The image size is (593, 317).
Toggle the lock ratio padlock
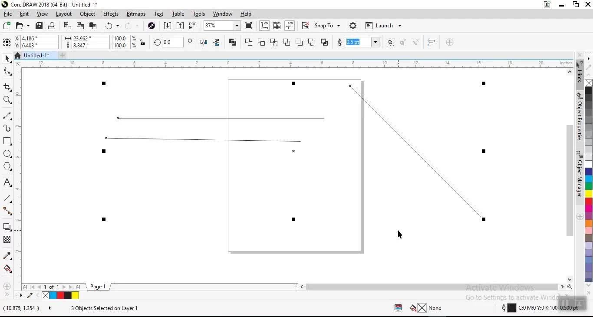tap(142, 42)
